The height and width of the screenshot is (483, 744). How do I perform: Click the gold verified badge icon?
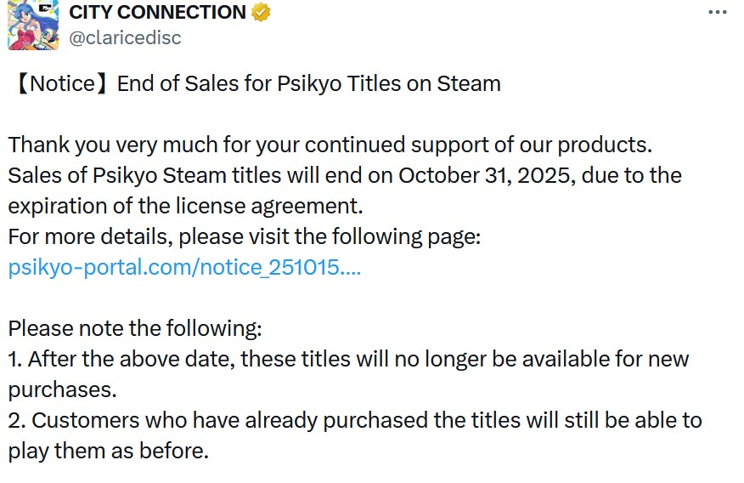[262, 13]
